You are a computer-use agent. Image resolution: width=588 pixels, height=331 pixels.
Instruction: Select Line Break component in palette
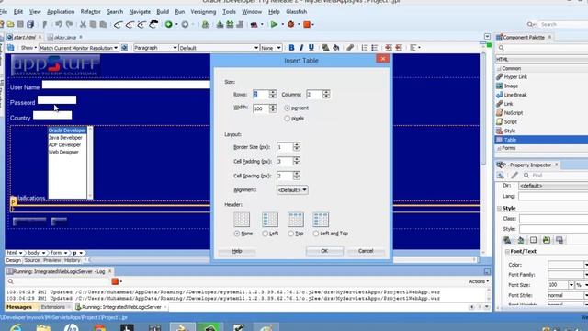(x=515, y=95)
